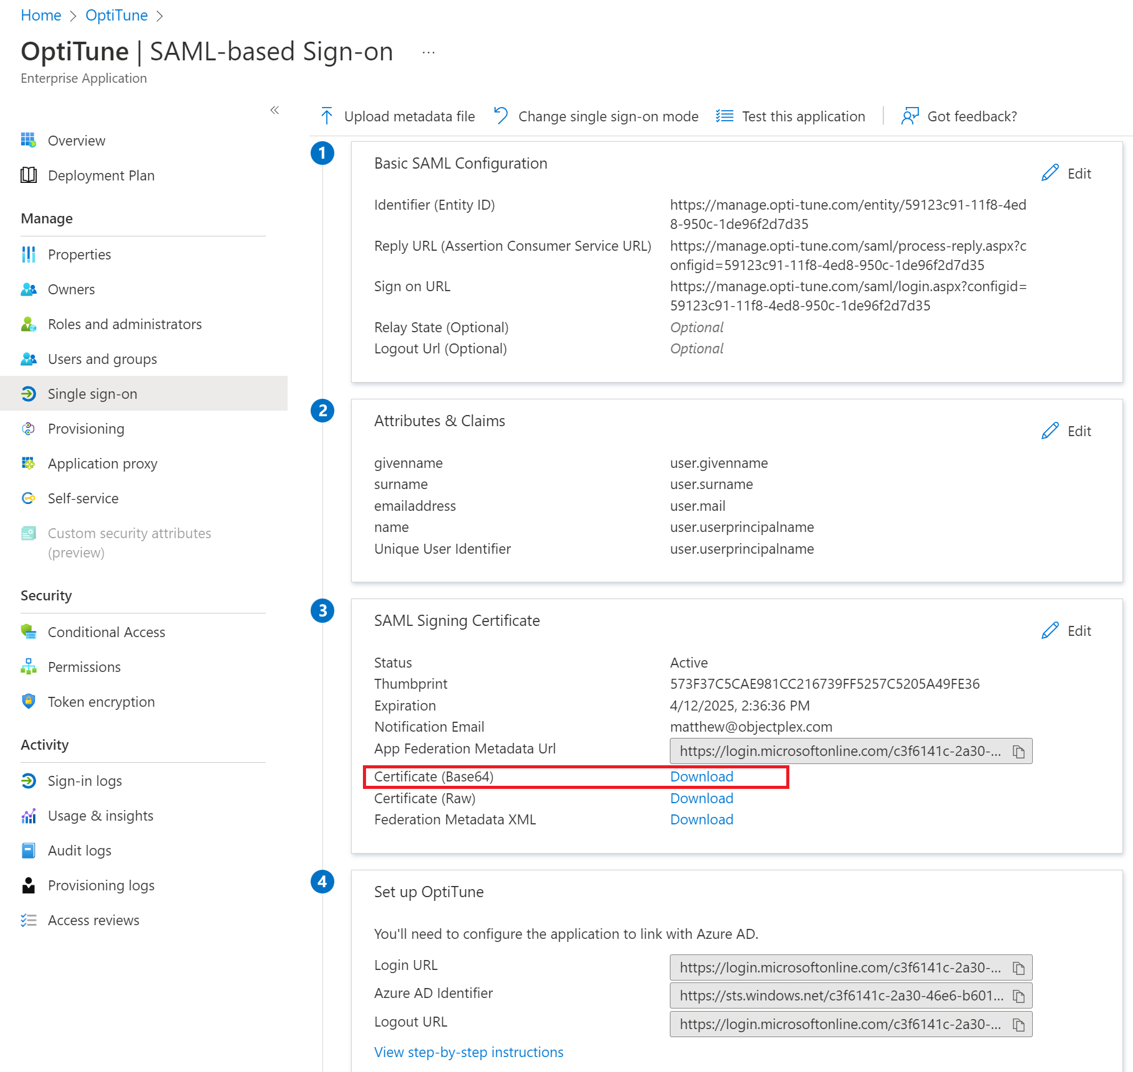The image size is (1133, 1072).
Task: Click the Provisioning logs person icon
Action: coord(29,885)
